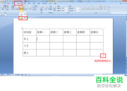Image resolution: width=127 pixels, height=91 pixels.
Task: Click left indent spinner arrows
Action: (x=67, y=8)
